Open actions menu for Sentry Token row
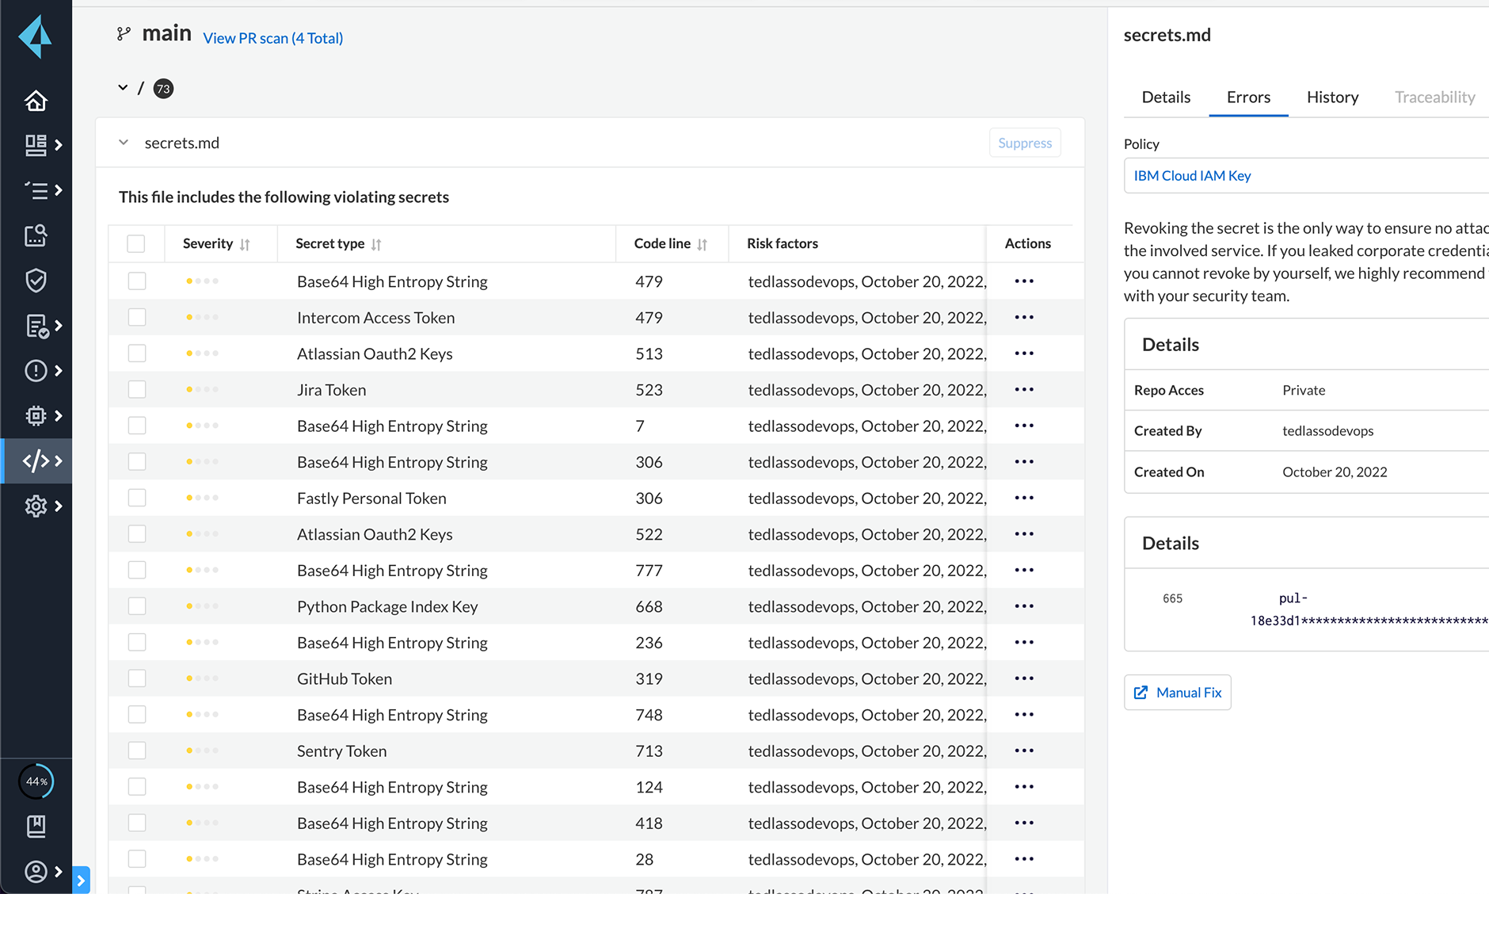 (1024, 751)
